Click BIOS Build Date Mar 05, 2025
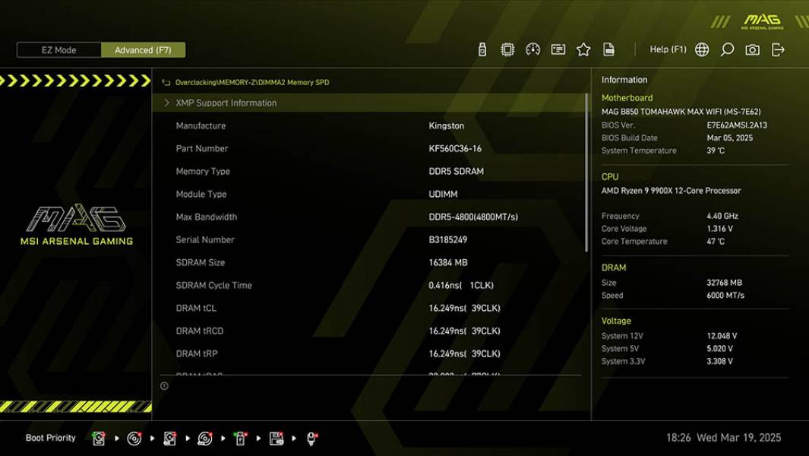The width and height of the screenshot is (809, 456). [x=729, y=138]
